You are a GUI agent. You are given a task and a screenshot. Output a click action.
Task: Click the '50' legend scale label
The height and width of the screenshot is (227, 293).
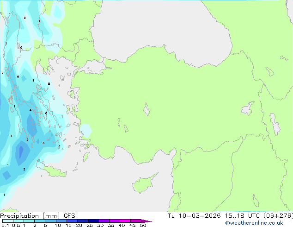point(143,225)
